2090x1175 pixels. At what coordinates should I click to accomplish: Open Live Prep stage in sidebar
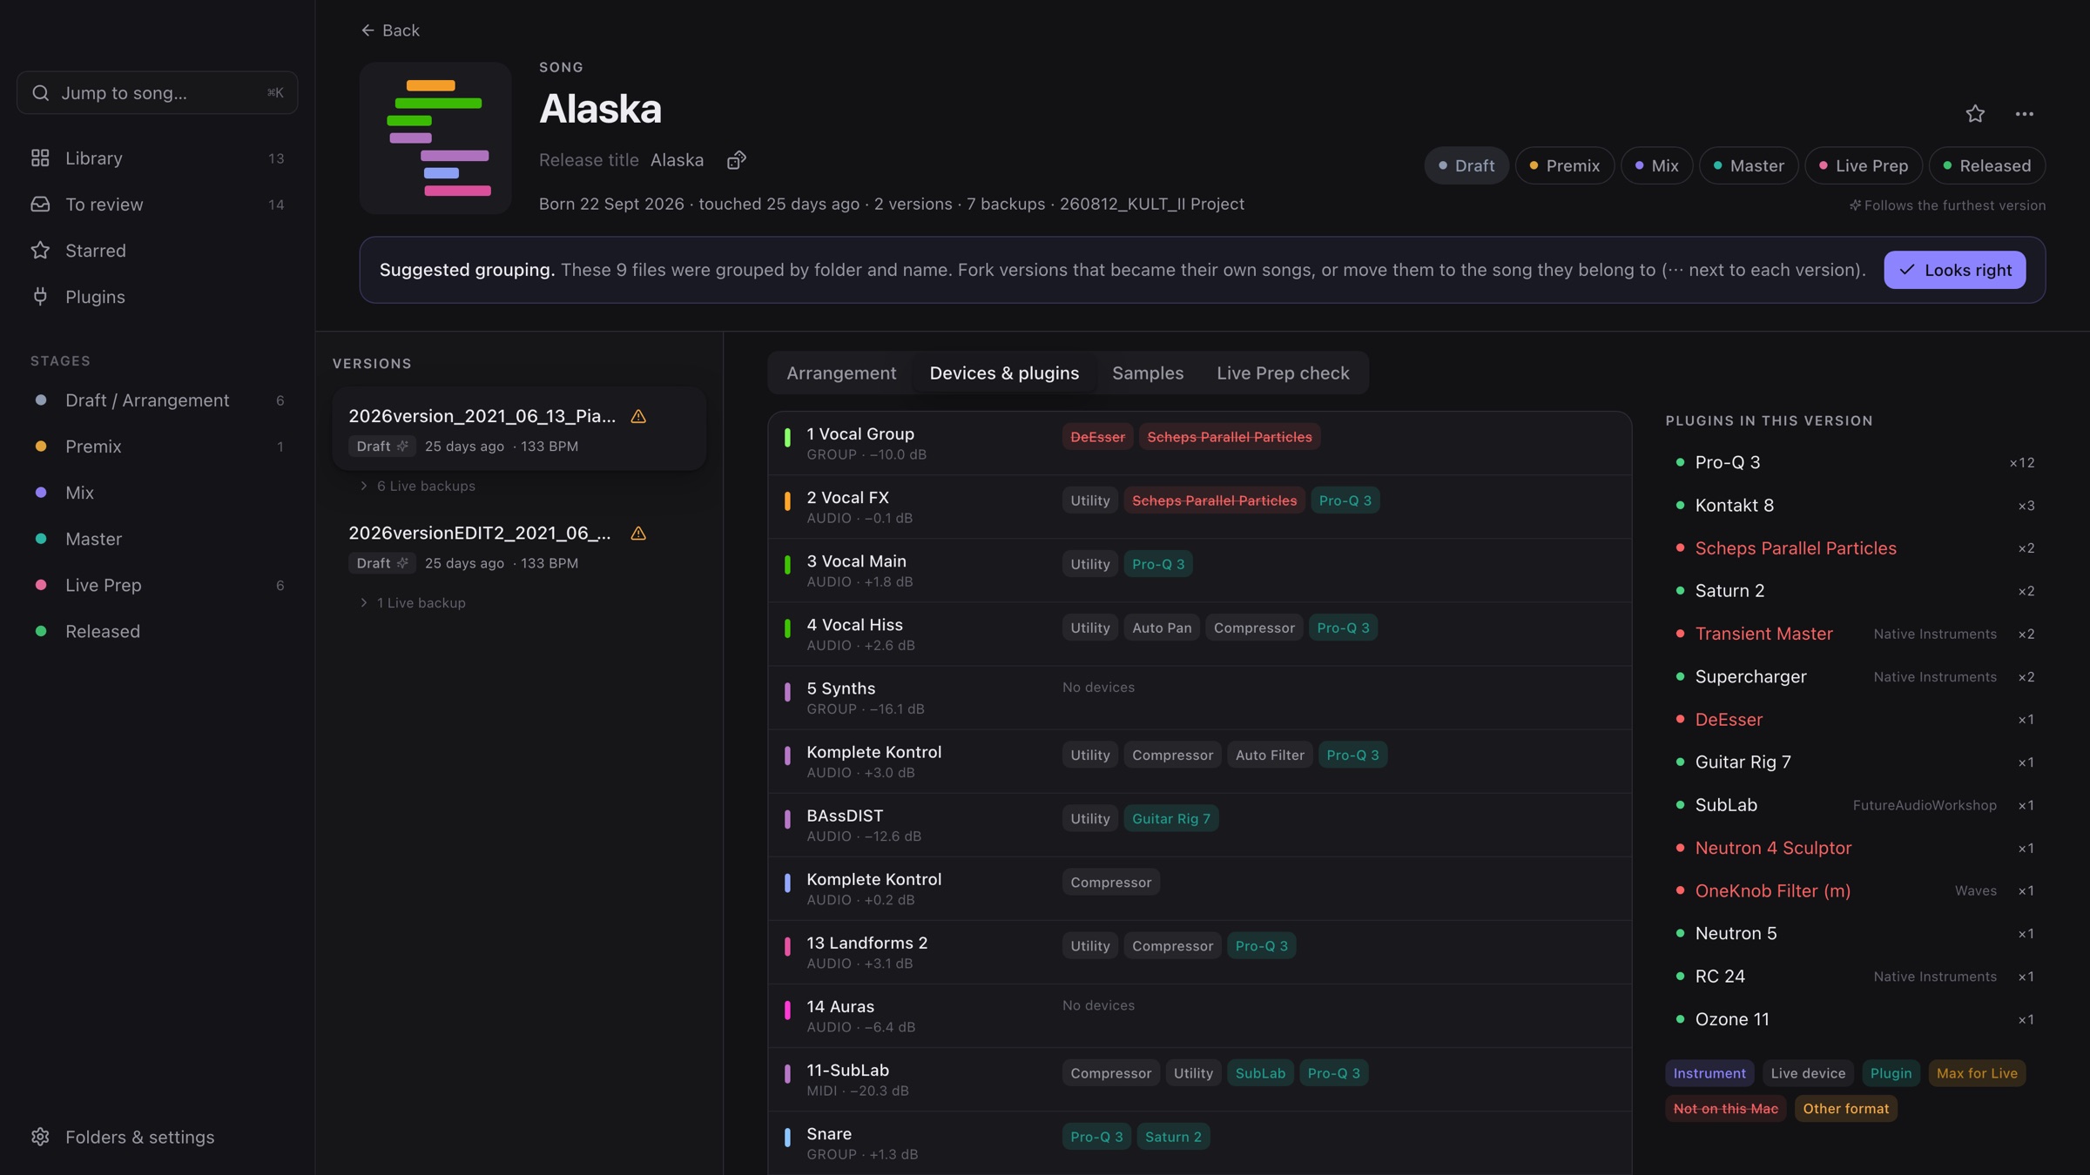tap(158, 586)
